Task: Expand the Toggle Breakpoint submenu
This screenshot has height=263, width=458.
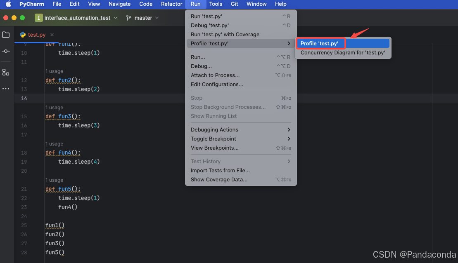Action: pos(289,139)
